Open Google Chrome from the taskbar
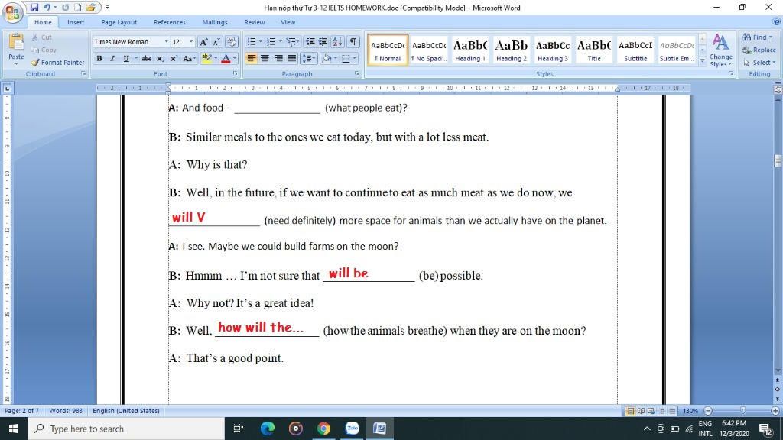The width and height of the screenshot is (783, 440). [x=323, y=429]
